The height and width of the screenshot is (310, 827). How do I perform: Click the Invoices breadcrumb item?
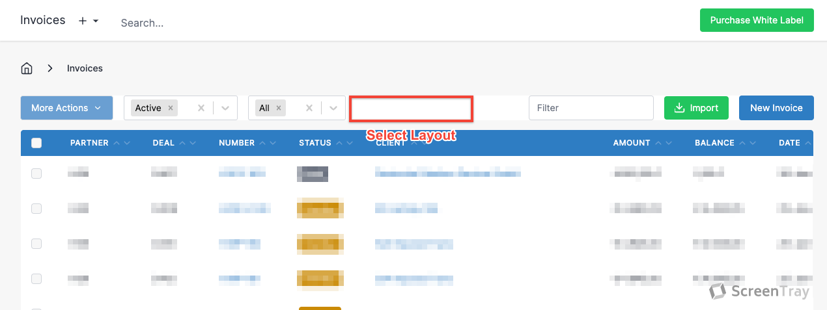[x=85, y=68]
